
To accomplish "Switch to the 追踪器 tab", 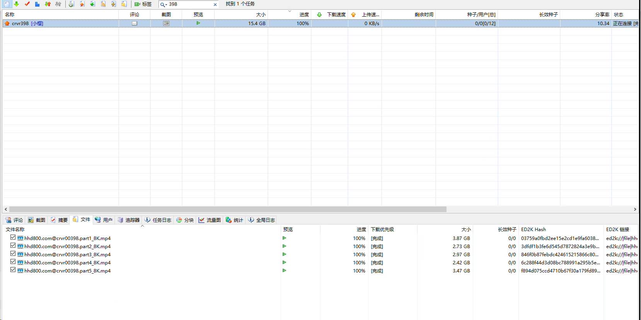I will [129, 220].
